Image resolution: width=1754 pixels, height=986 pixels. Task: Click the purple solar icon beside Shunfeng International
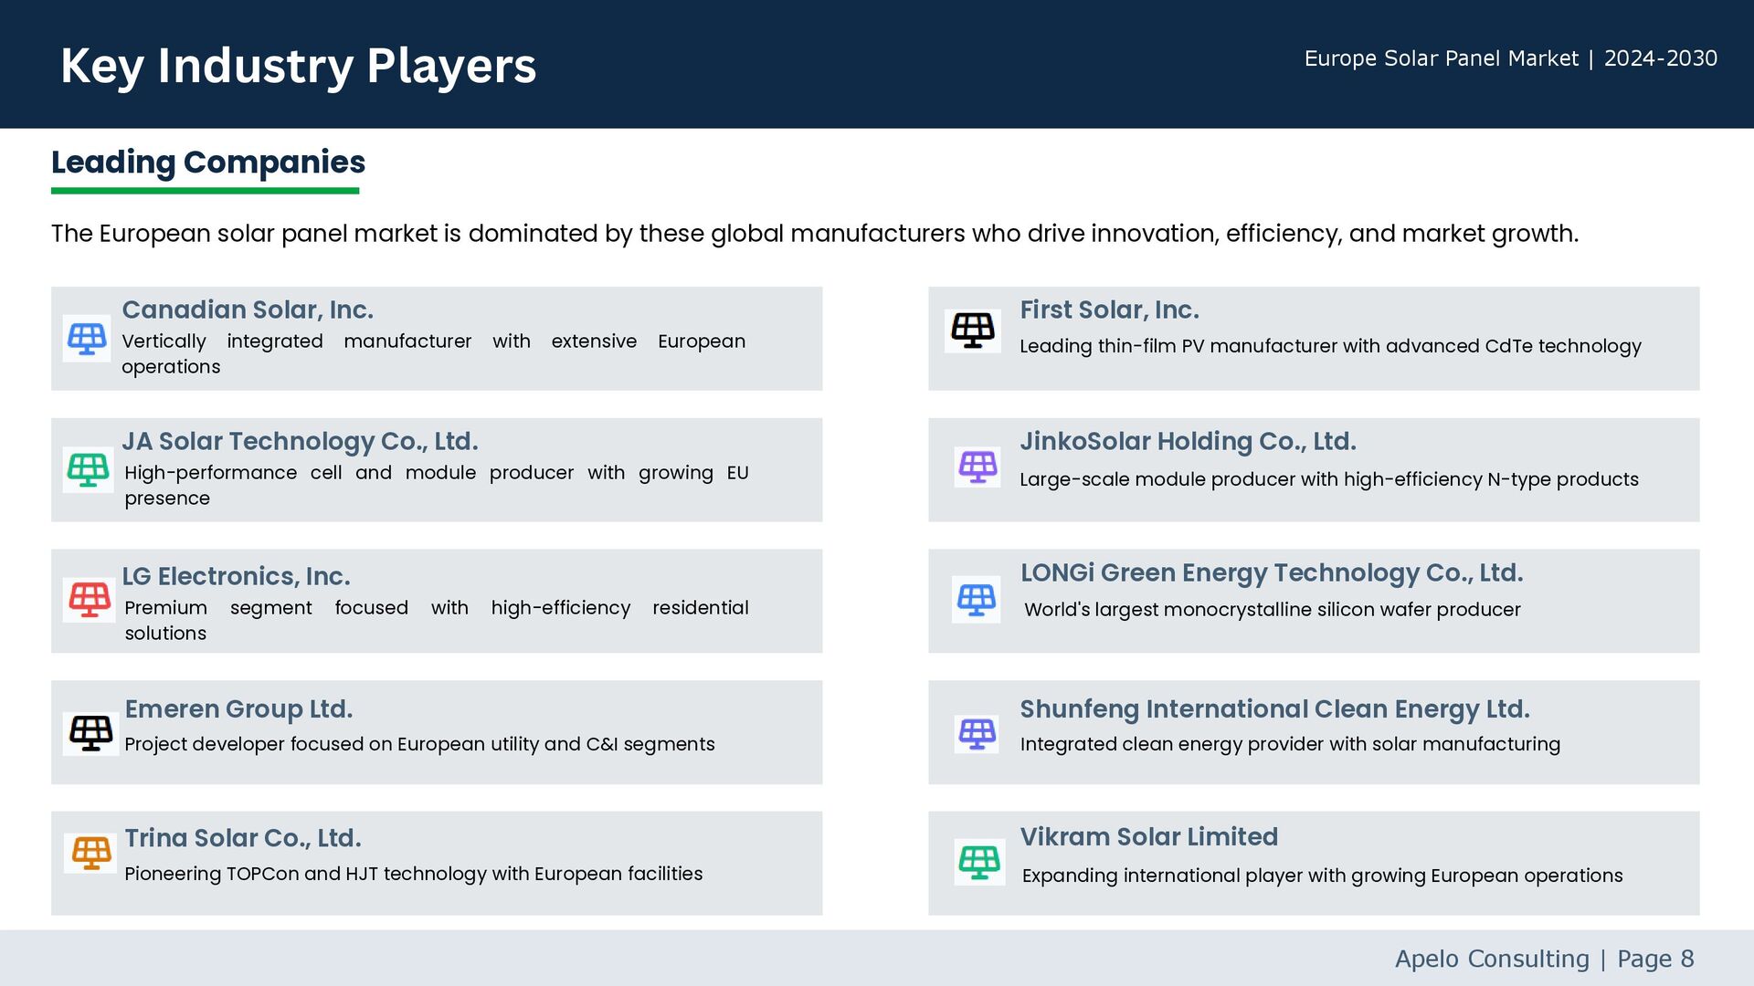(x=976, y=733)
